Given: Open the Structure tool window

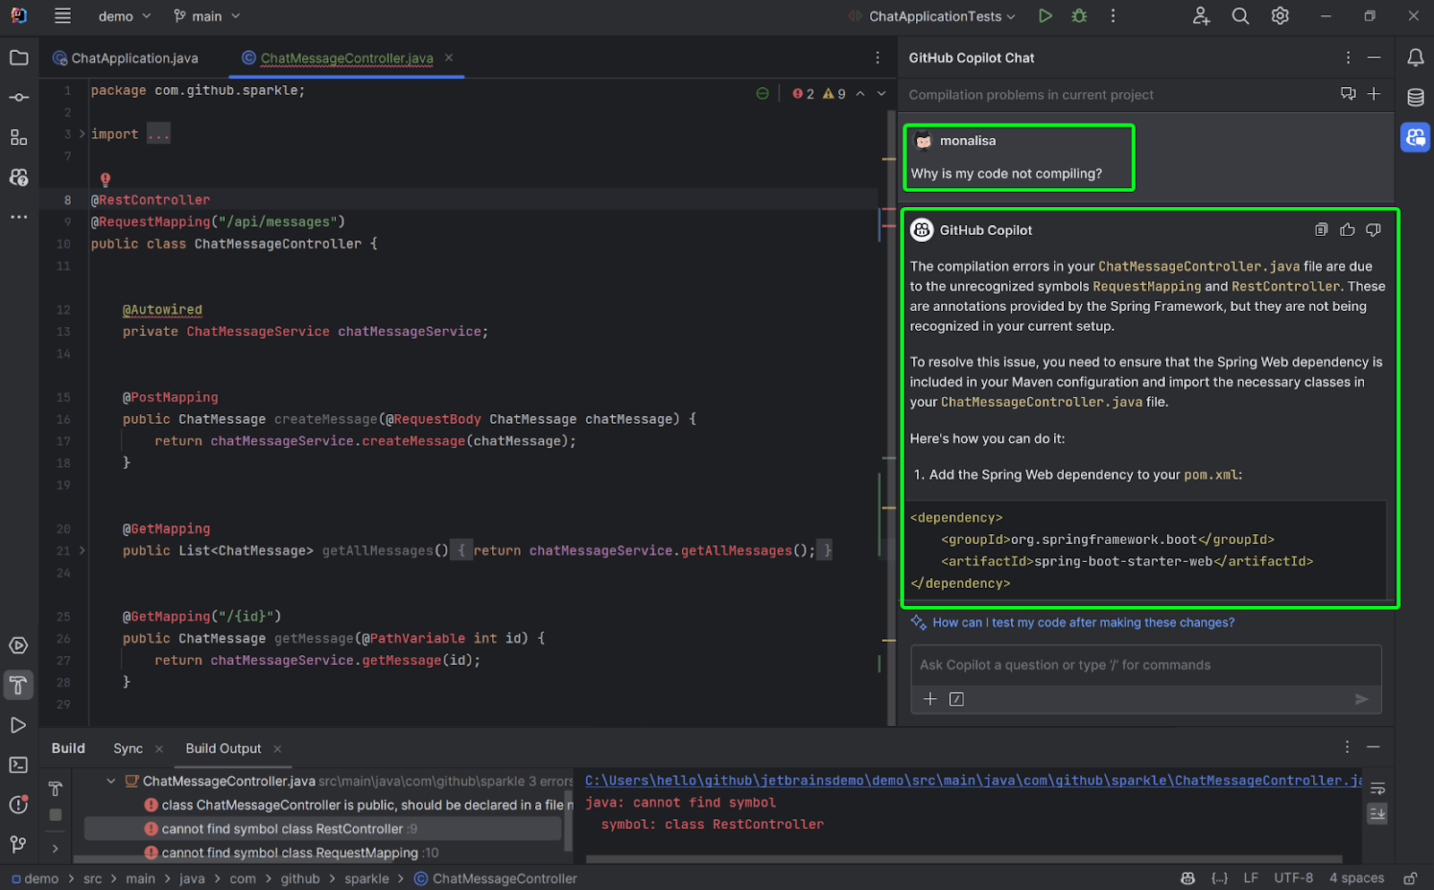Looking at the screenshot, I should point(19,137).
